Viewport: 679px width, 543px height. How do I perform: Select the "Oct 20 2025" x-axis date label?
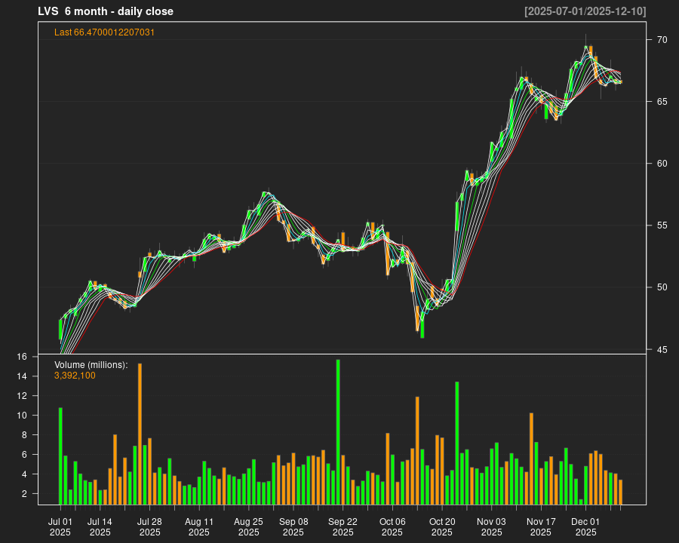(442, 526)
